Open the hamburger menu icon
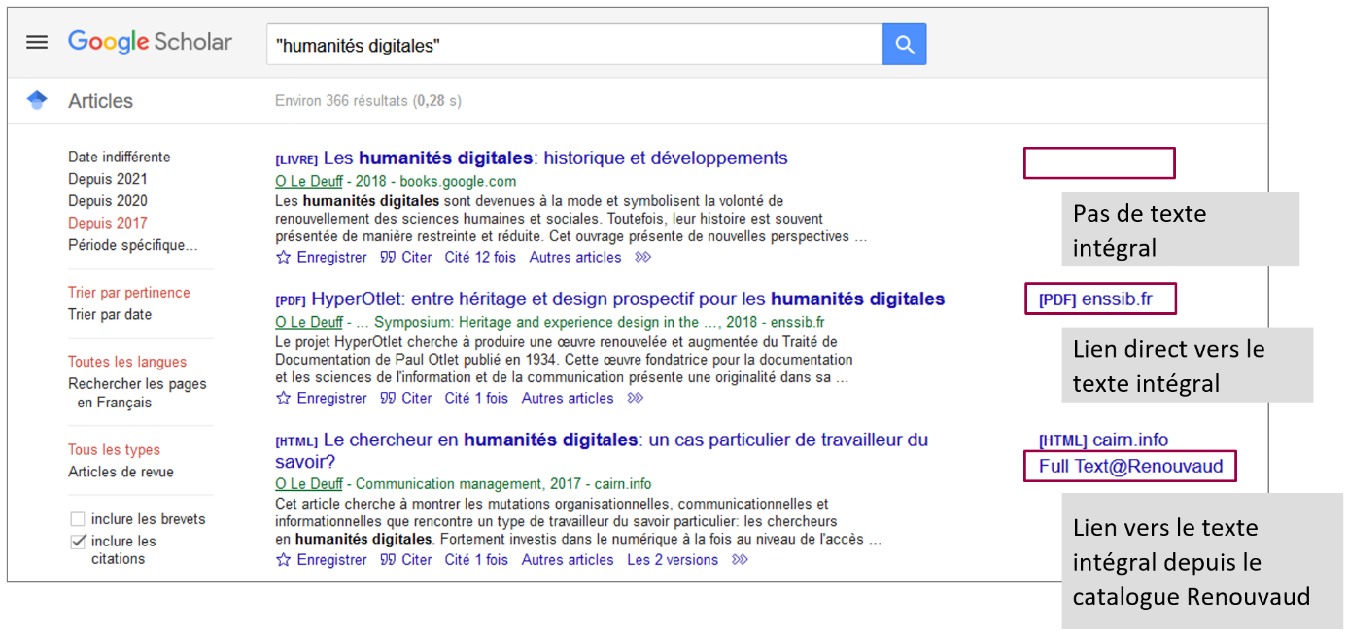Screen dimensions: 1348x633 point(37,43)
